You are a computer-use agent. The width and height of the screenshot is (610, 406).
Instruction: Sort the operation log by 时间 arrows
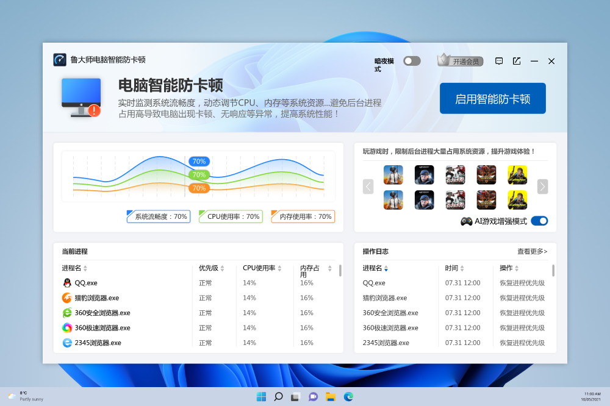coord(462,268)
